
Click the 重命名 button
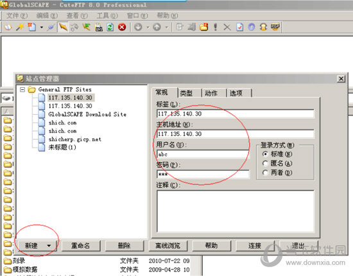click(81, 246)
